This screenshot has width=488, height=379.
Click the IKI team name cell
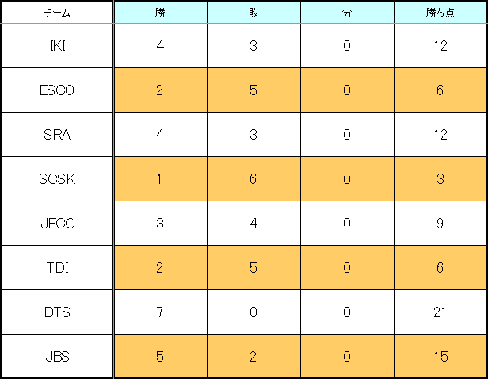[x=57, y=46]
